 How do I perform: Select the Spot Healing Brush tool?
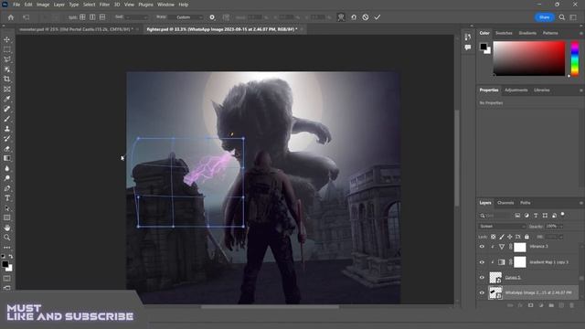(x=6, y=109)
